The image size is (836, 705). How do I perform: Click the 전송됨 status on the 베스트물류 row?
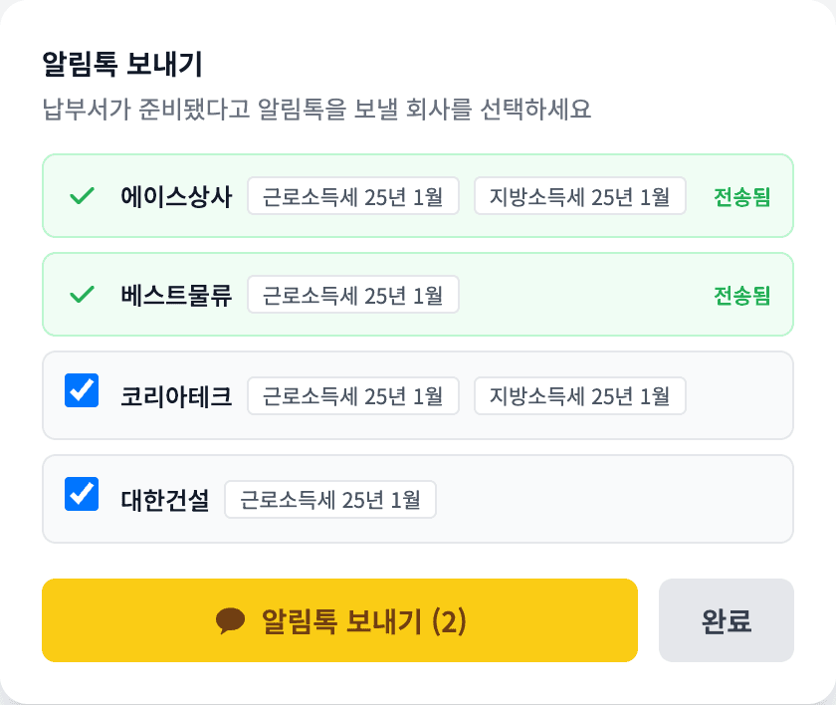click(x=741, y=295)
